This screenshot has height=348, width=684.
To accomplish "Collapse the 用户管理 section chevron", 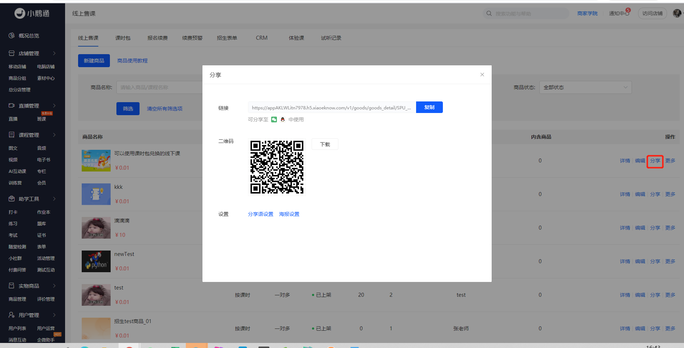I will 54,315.
